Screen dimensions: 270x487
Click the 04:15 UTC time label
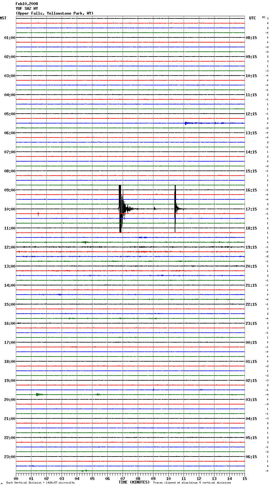pyautogui.click(x=251, y=419)
